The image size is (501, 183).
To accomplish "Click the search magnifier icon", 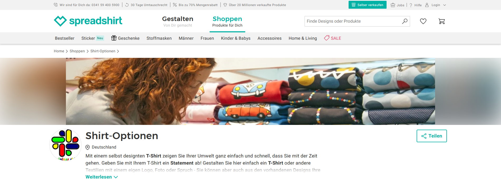I will coord(405,21).
